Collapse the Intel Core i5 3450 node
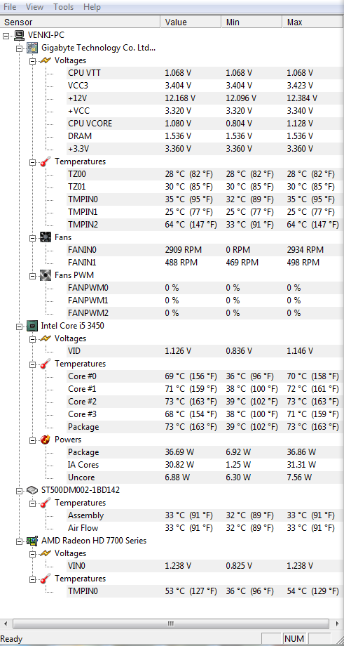The height and width of the screenshot is (646, 344). [19, 327]
